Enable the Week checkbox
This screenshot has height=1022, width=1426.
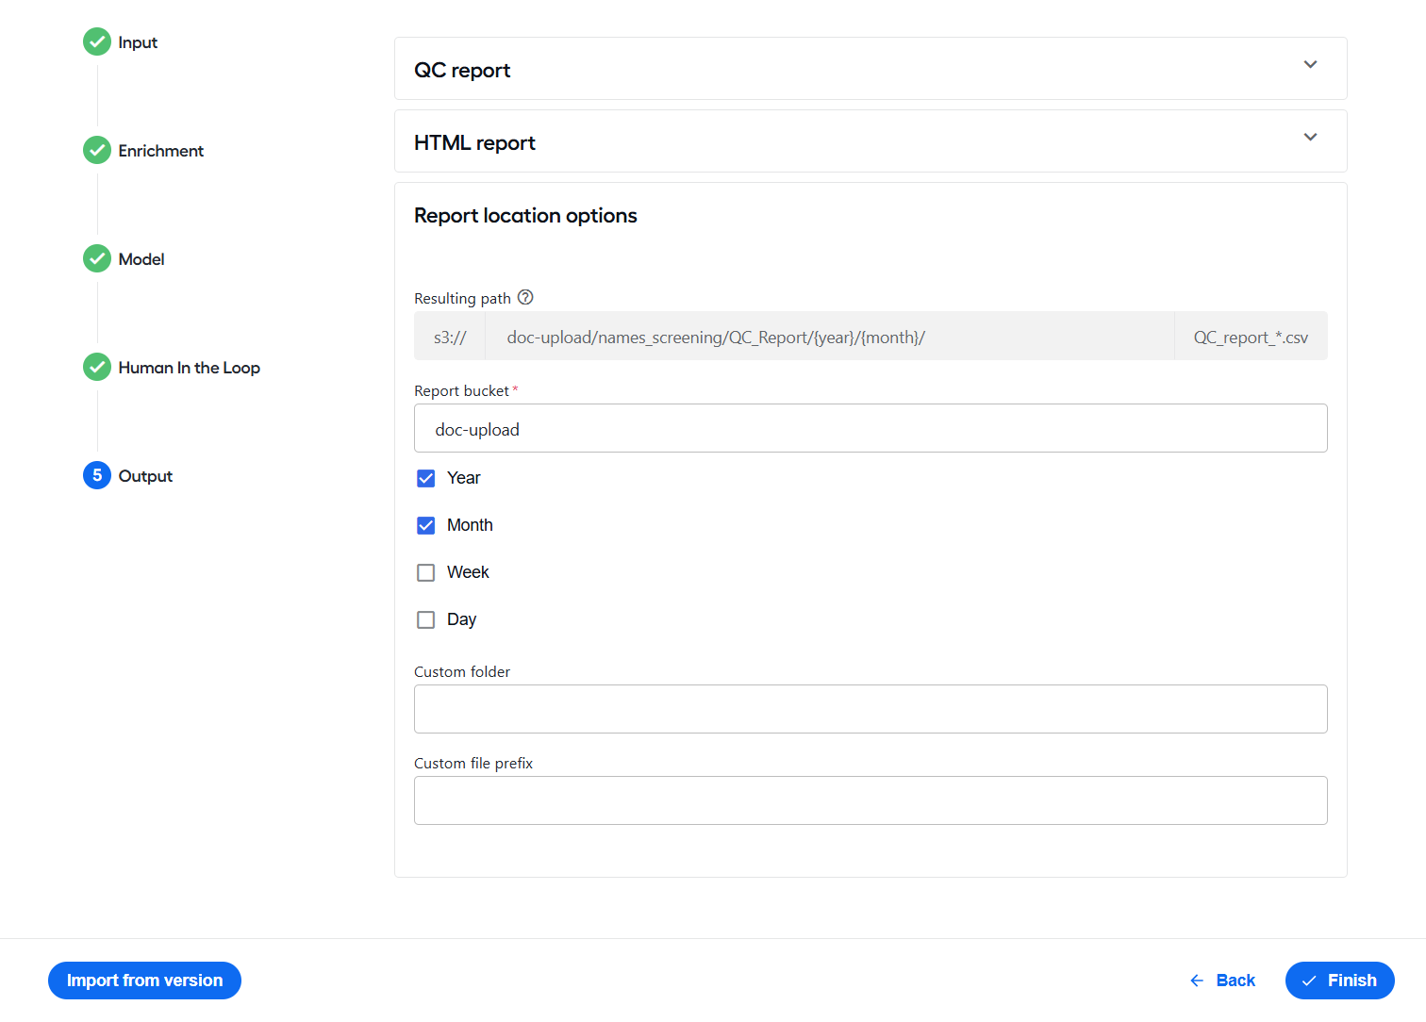pyautogui.click(x=426, y=572)
